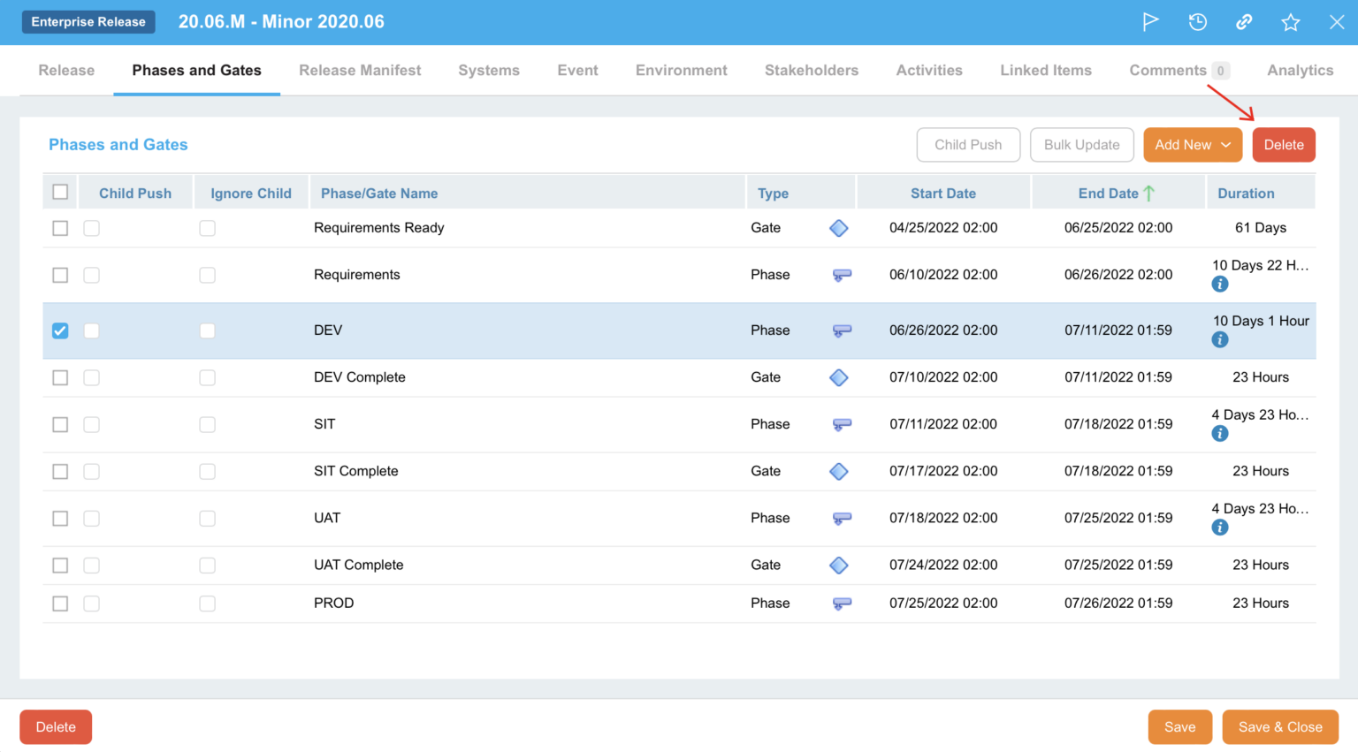The height and width of the screenshot is (752, 1358).
Task: Click info icon in DEV duration cell
Action: click(1220, 340)
